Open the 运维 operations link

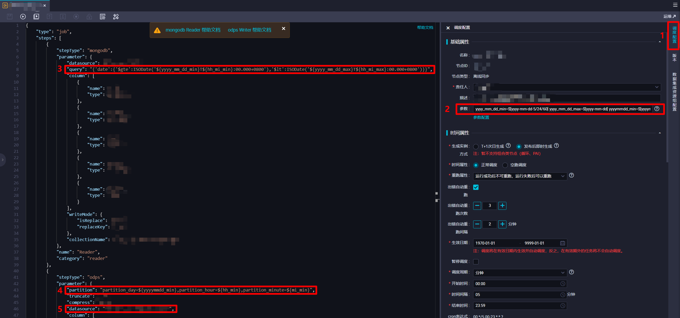669,16
